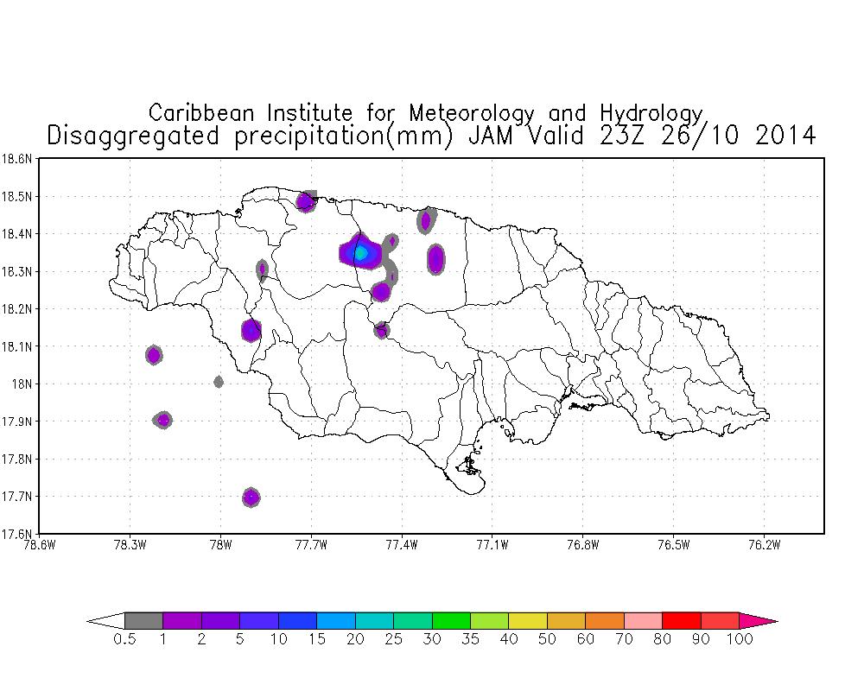864x691 pixels.
Task: Select the "Disaggregated precipitation(mm)" subtitle line
Action: point(250,136)
